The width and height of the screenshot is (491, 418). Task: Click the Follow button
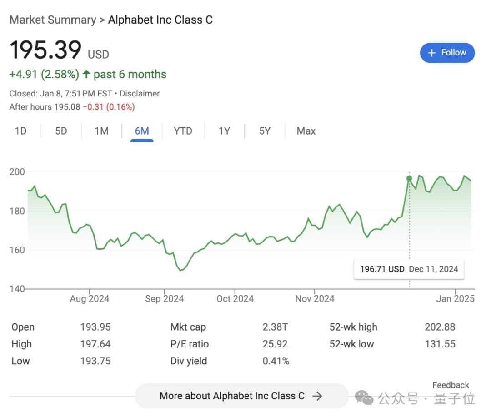tap(447, 53)
